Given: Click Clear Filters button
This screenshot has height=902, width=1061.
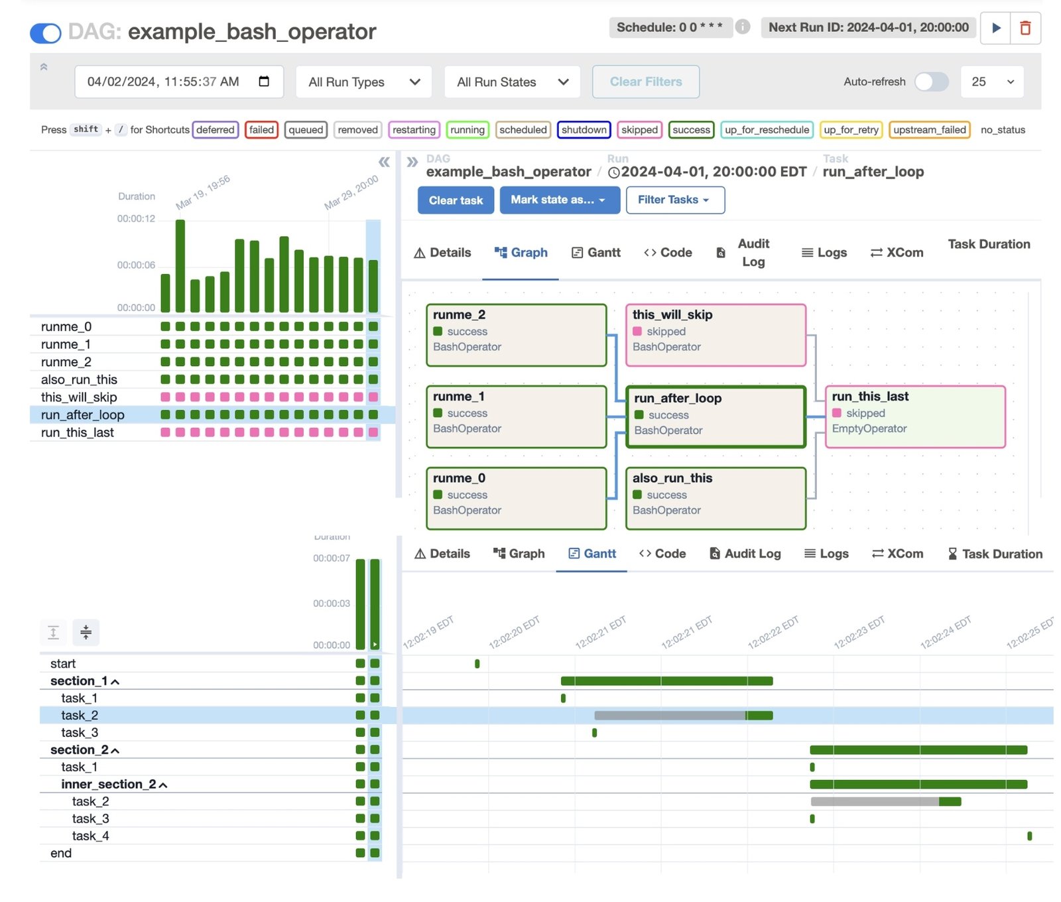Looking at the screenshot, I should (645, 82).
